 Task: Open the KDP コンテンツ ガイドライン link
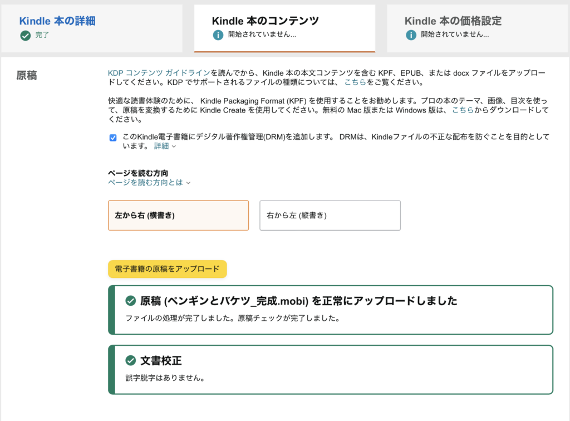[x=159, y=73]
